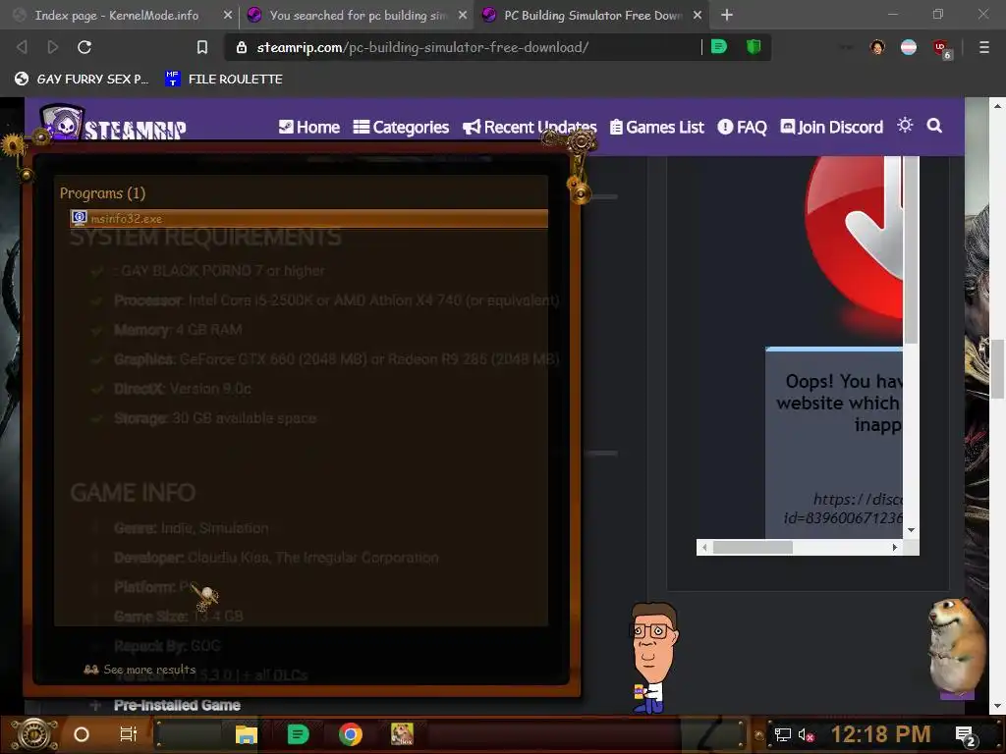Screen dimensions: 1006x754
Task: Open the Recent Updates nav link
Action: (x=530, y=127)
